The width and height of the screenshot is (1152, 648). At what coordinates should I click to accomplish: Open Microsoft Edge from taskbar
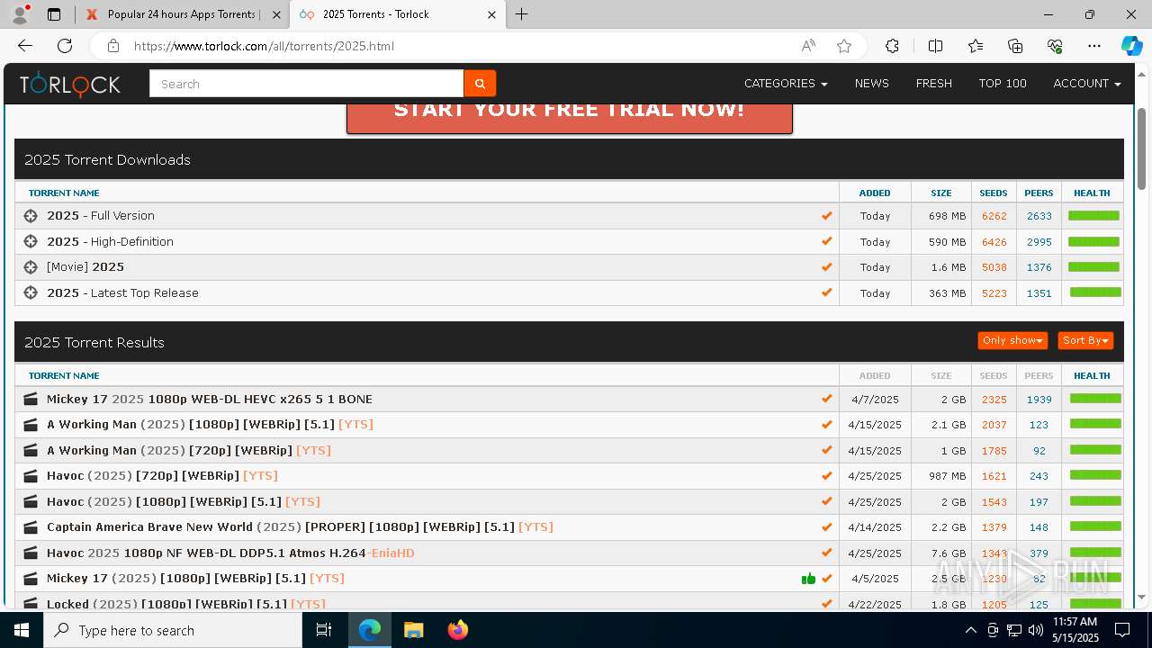tap(370, 630)
